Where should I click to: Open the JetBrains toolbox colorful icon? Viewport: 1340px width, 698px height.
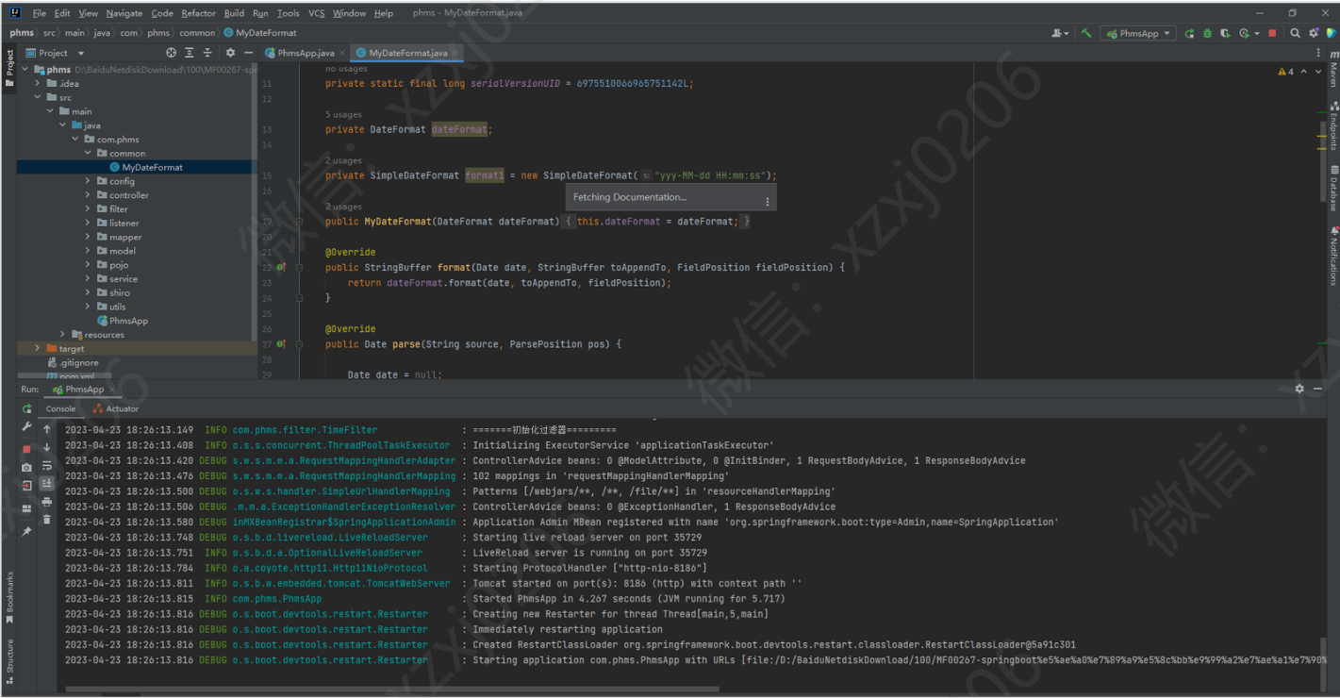pos(1331,33)
